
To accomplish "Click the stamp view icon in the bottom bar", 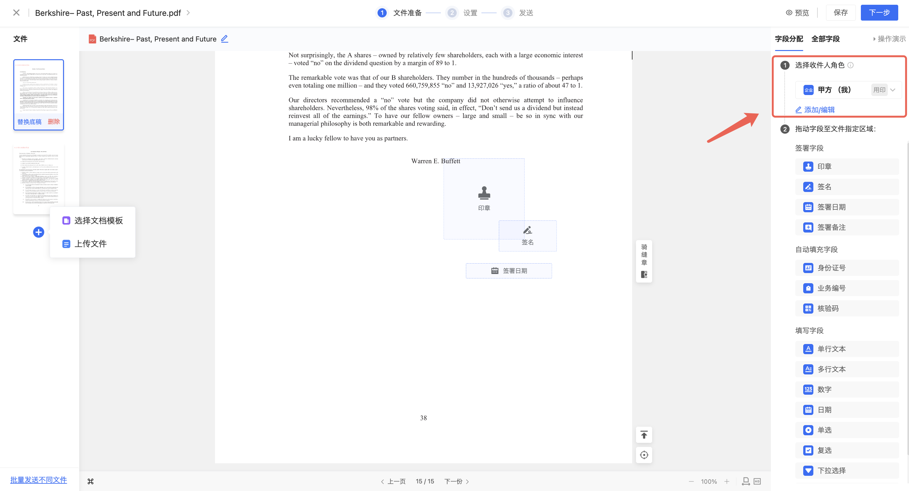I will (746, 481).
